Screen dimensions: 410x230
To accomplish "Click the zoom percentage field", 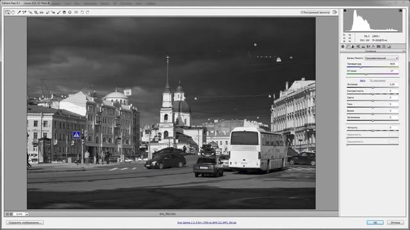I will click(19, 214).
